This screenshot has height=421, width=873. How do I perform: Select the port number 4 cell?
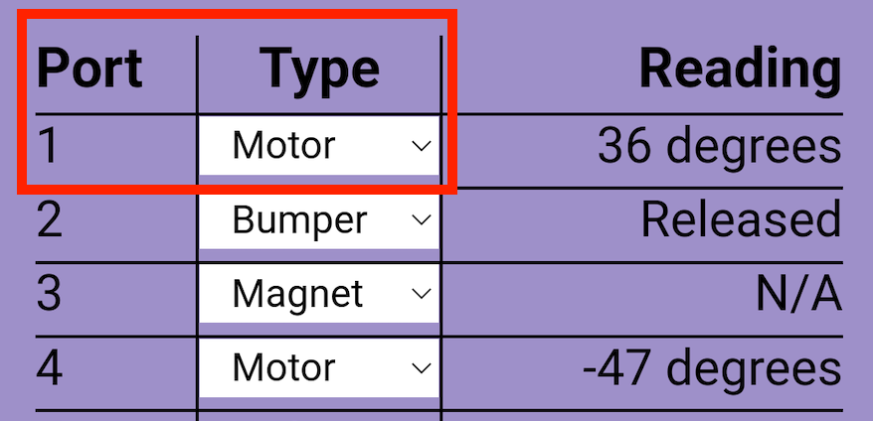50,368
